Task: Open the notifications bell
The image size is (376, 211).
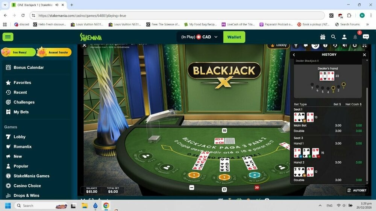Action: pyautogui.click(x=355, y=37)
